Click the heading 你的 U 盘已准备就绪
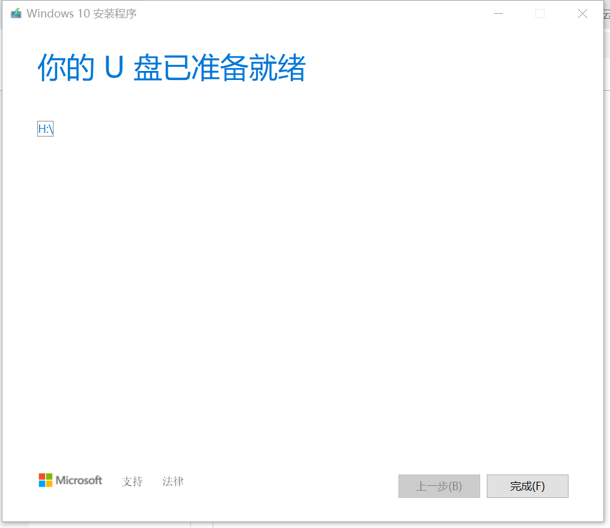Viewport: 610px width, 528px height. click(x=171, y=68)
